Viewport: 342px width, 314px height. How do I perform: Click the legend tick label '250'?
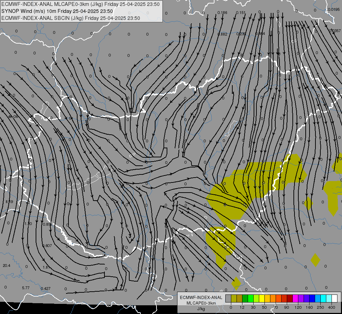click(x=320, y=307)
